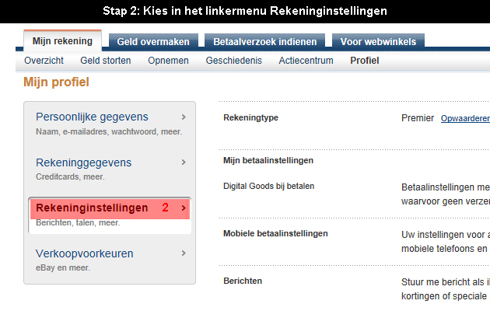Open the Betaalverzoek indienen tab
The height and width of the screenshot is (311, 490).
(x=264, y=41)
